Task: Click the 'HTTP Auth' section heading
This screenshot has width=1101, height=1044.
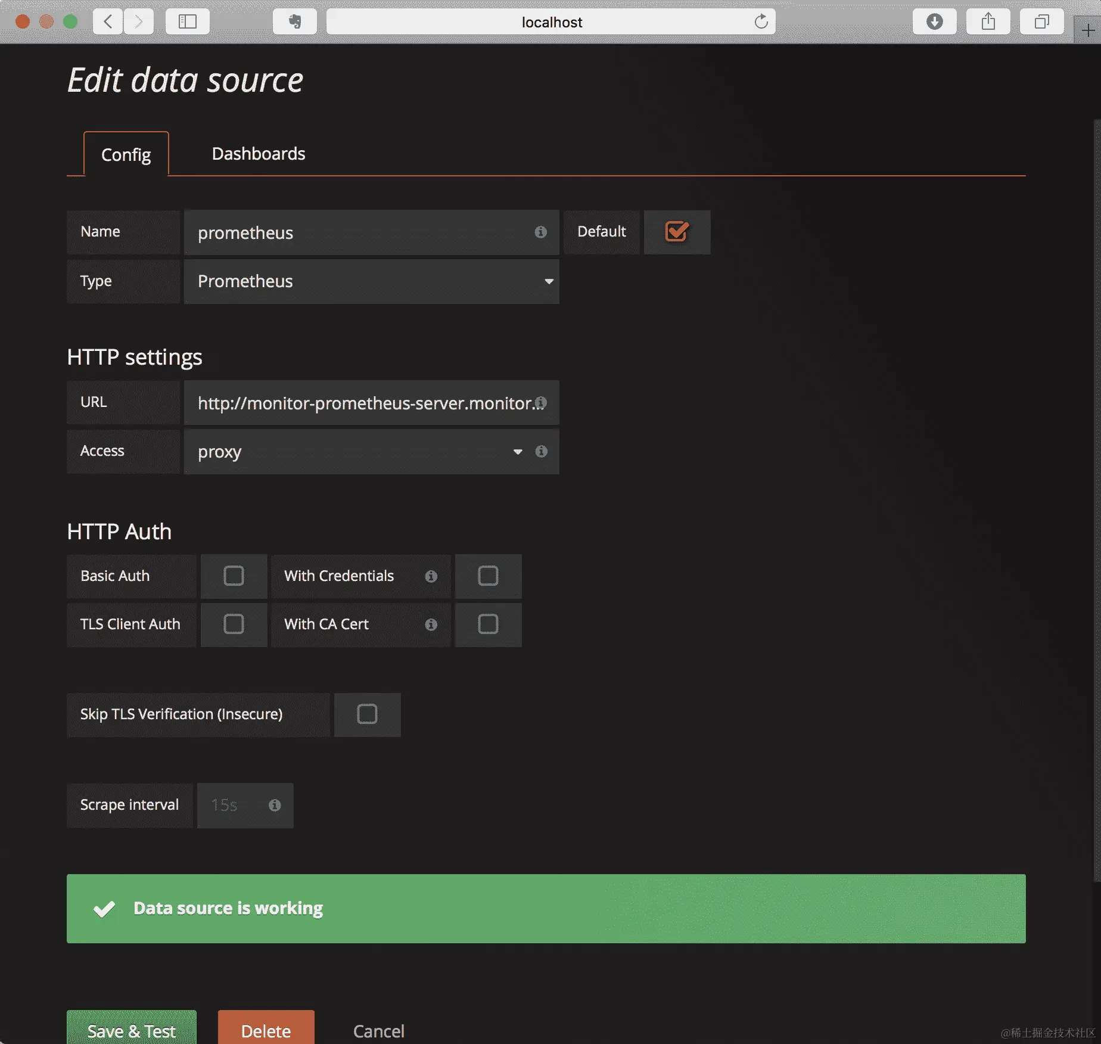Action: [x=119, y=532]
